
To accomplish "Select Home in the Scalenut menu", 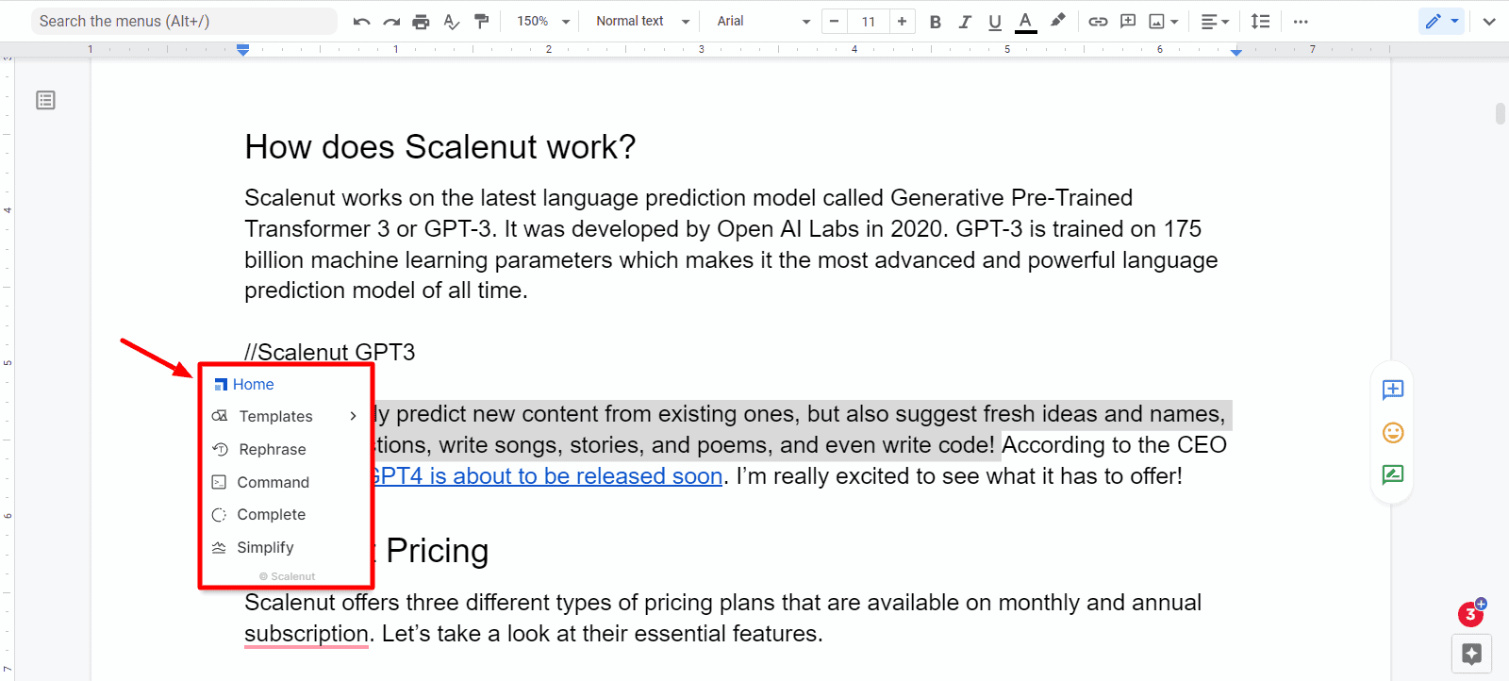I will [x=253, y=384].
